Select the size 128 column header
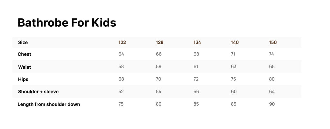Image resolution: width=330 pixels, height=129 pixels. [160, 42]
